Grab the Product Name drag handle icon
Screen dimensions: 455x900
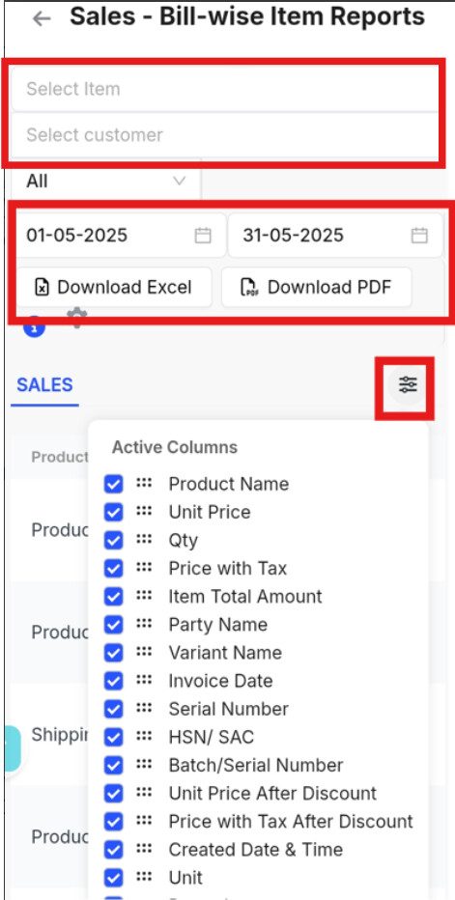tap(144, 483)
